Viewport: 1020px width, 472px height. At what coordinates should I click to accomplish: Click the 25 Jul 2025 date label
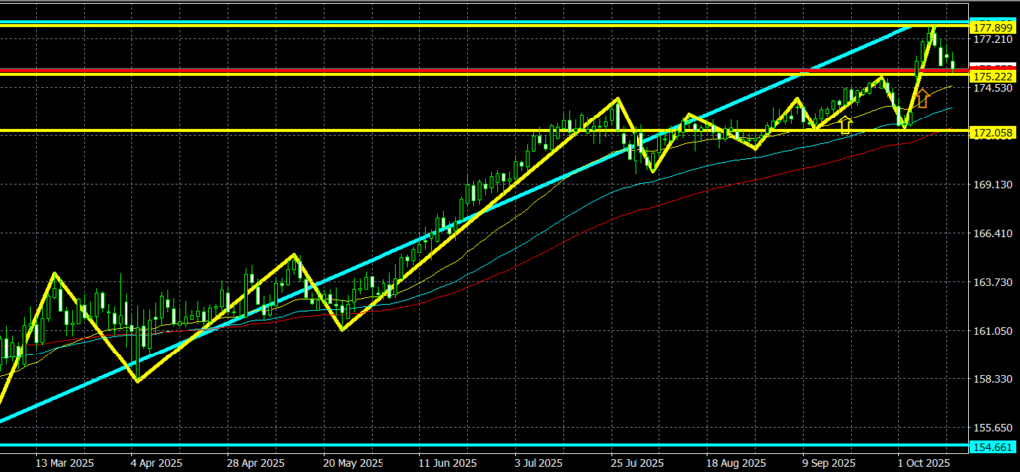pyautogui.click(x=636, y=463)
